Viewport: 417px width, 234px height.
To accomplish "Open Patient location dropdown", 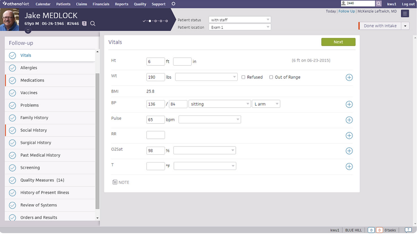I will pyautogui.click(x=240, y=27).
